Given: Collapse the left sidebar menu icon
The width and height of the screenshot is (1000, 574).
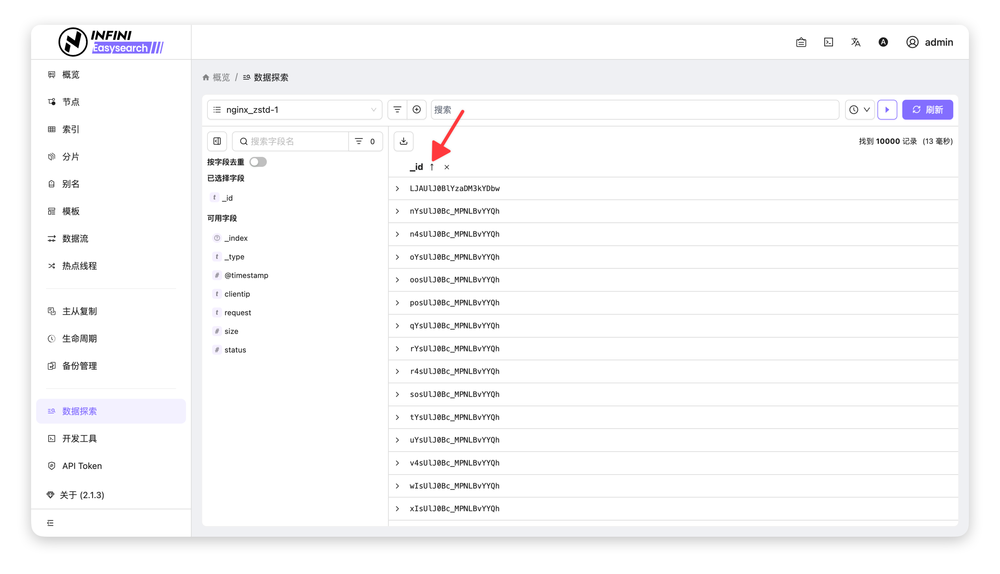Looking at the screenshot, I should 50,523.
